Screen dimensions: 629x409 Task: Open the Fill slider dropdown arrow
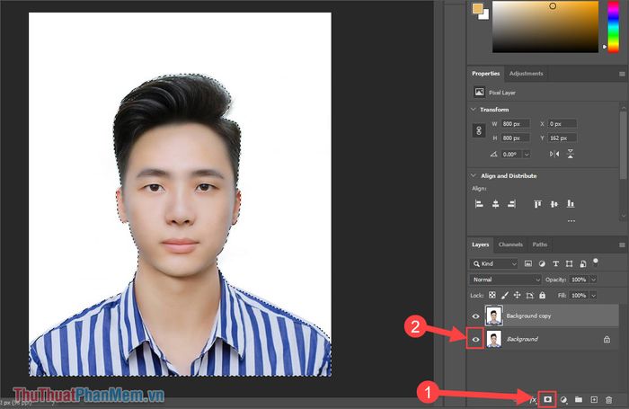click(x=594, y=296)
